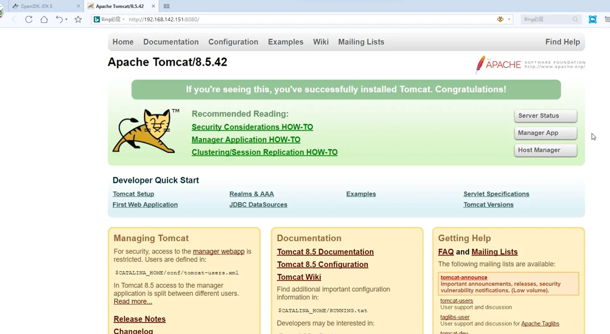Click the undo closed tab arrow icon
The height and width of the screenshot is (334, 610).
[x=59, y=19]
